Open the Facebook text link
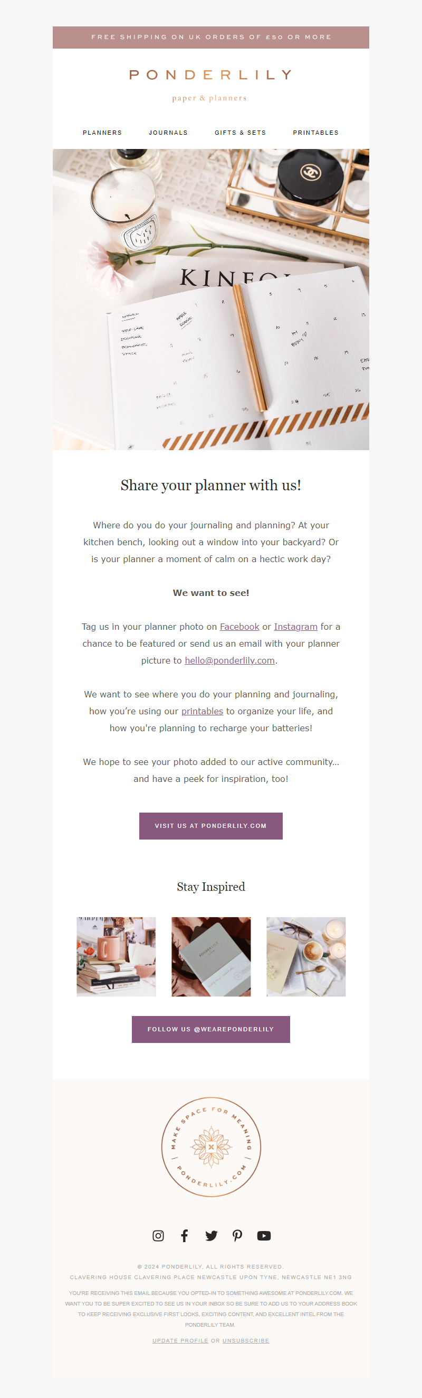The width and height of the screenshot is (422, 1398). coord(239,627)
